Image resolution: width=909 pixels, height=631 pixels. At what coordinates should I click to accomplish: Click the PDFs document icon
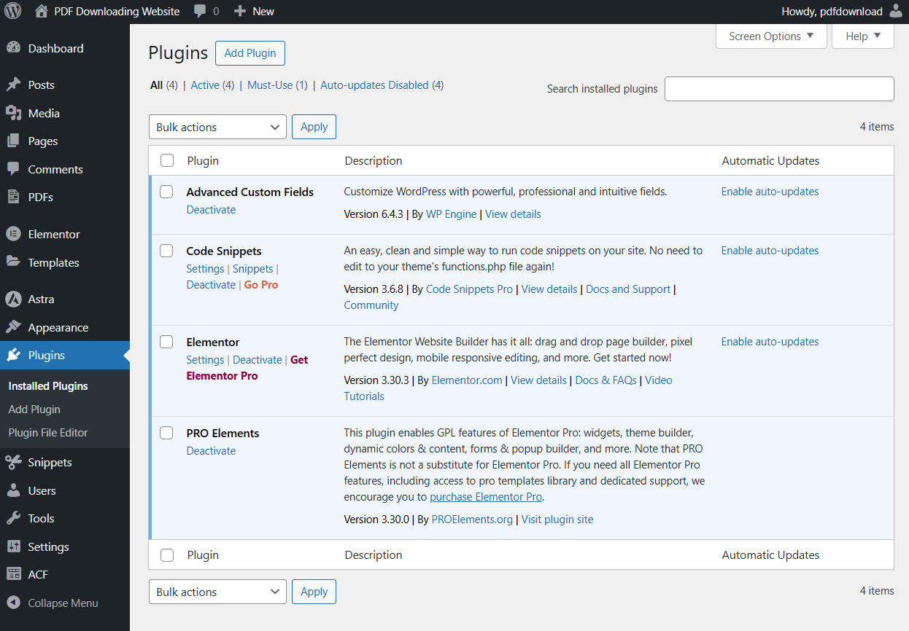click(x=13, y=197)
